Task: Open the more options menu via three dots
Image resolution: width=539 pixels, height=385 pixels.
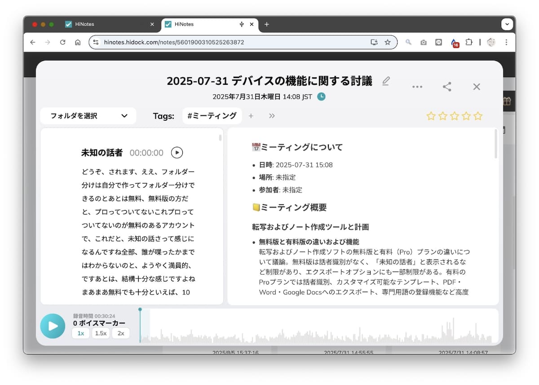Action: (417, 87)
